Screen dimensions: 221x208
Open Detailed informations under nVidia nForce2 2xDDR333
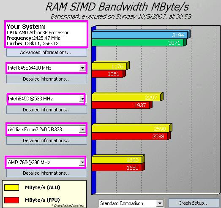[46, 140]
